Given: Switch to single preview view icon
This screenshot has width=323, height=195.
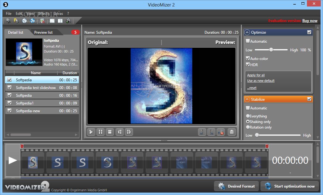Looking at the screenshot, I should tap(52, 21).
